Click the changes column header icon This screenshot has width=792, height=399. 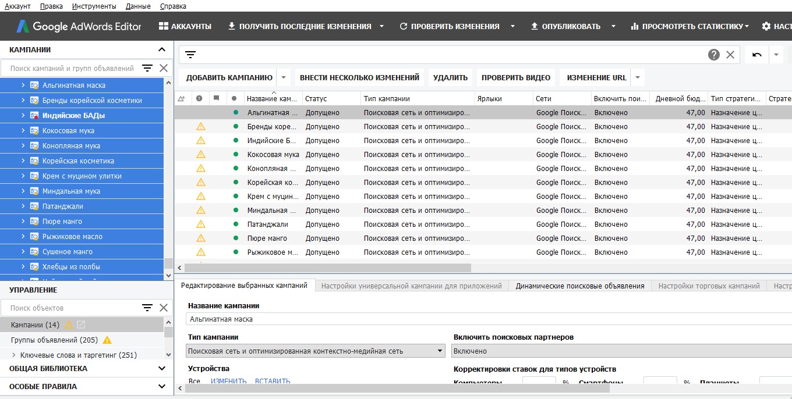pyautogui.click(x=182, y=98)
